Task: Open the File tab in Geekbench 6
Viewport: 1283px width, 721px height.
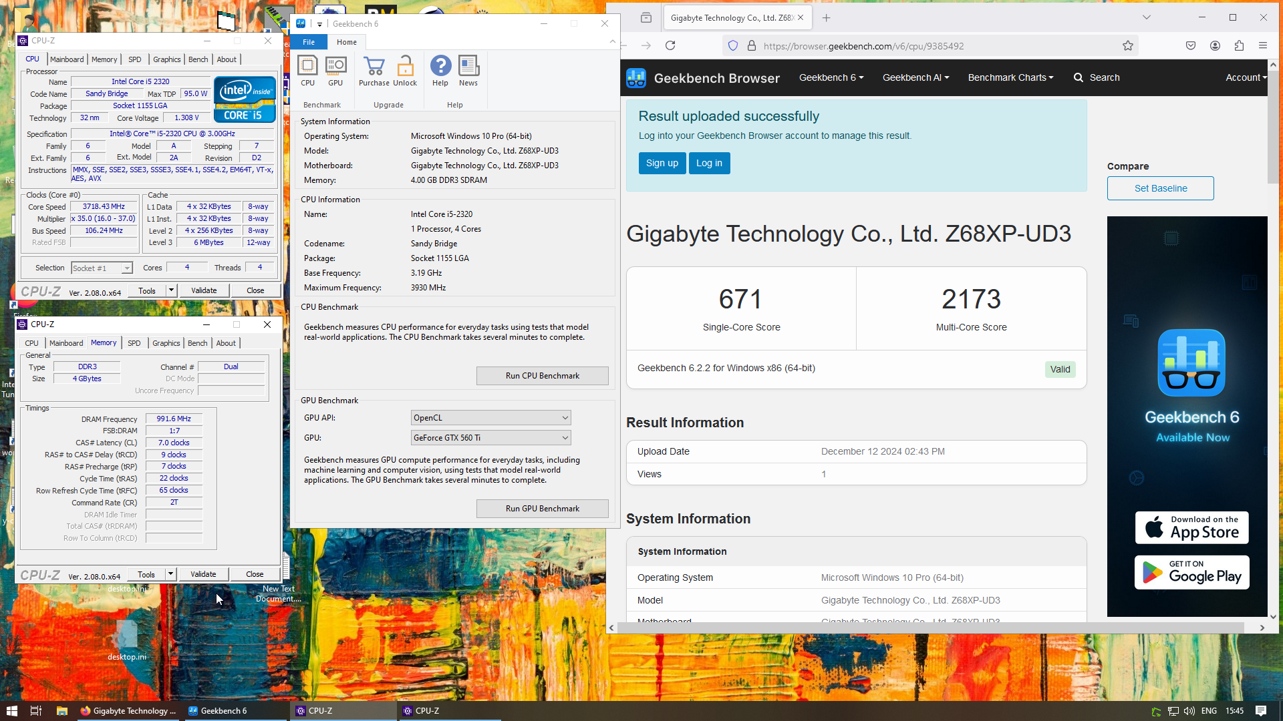Action: tap(309, 42)
